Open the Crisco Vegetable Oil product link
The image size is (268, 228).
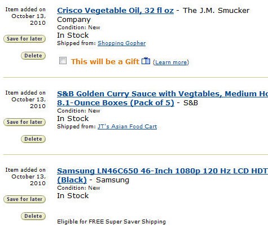pyautogui.click(x=115, y=11)
